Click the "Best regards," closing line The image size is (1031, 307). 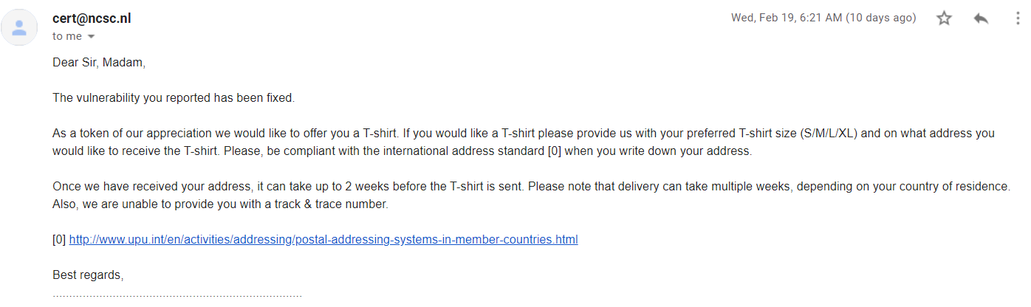click(x=88, y=275)
